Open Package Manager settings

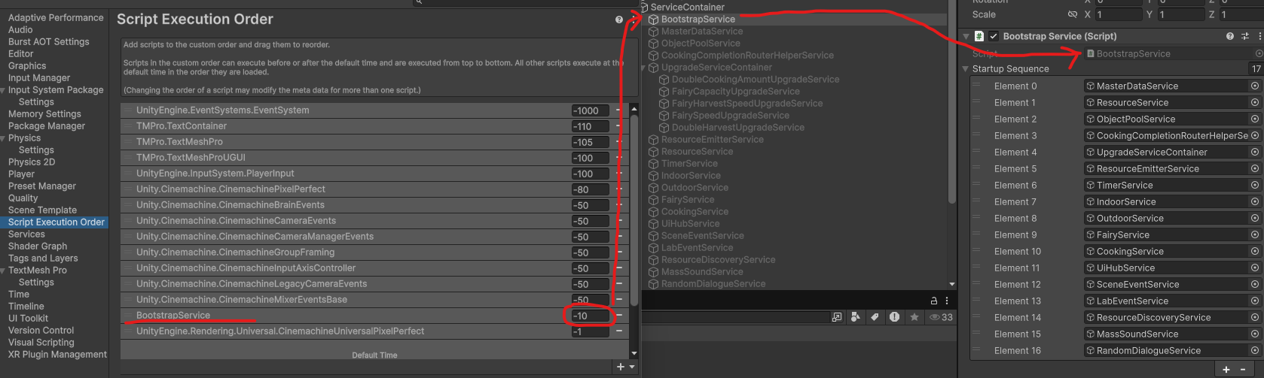tap(47, 126)
